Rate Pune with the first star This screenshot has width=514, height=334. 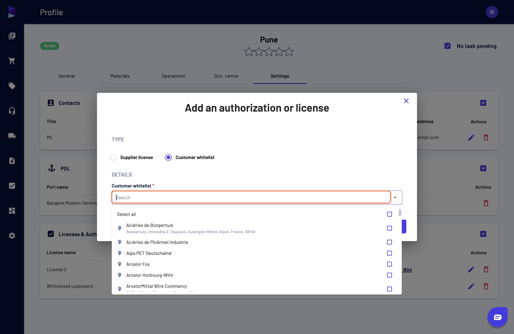click(249, 52)
